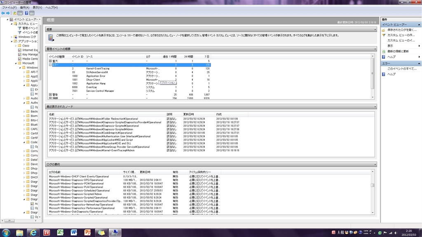This screenshot has height=237, width=422.
Task: Click the volume speaker icon in system tray
Action: click(x=396, y=233)
